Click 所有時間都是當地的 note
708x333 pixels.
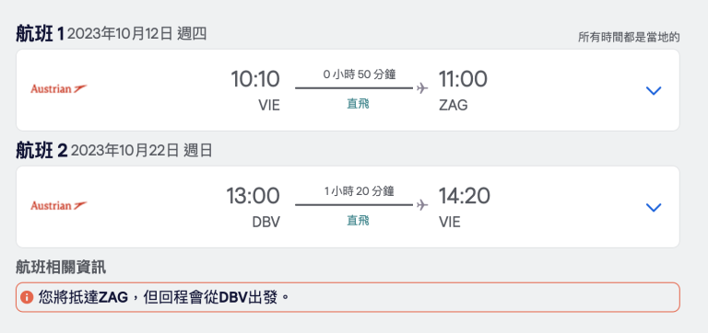click(629, 38)
